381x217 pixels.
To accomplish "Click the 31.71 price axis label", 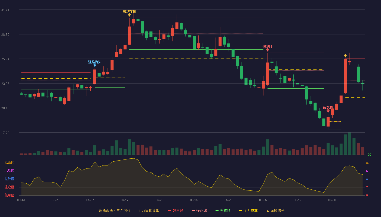I will coord(5,10).
